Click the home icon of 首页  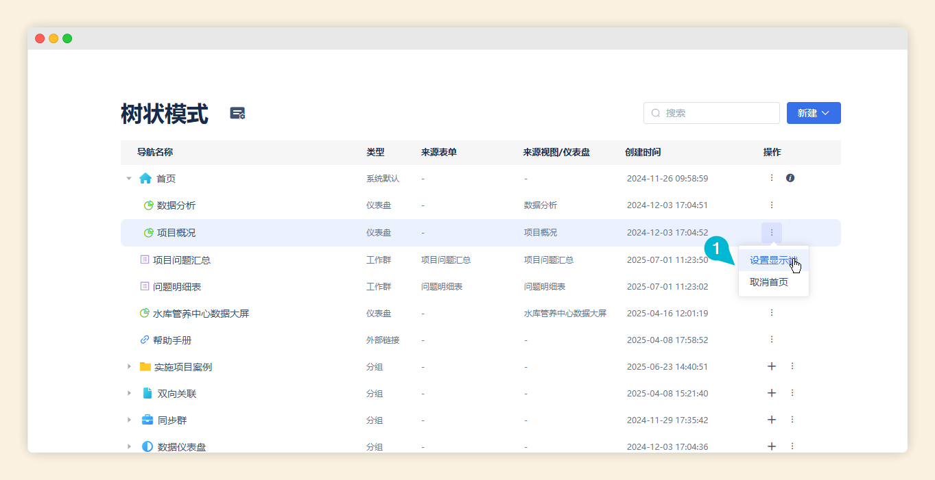(x=145, y=179)
